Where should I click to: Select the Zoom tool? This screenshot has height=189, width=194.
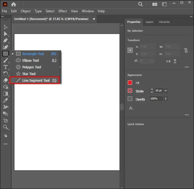point(5,127)
